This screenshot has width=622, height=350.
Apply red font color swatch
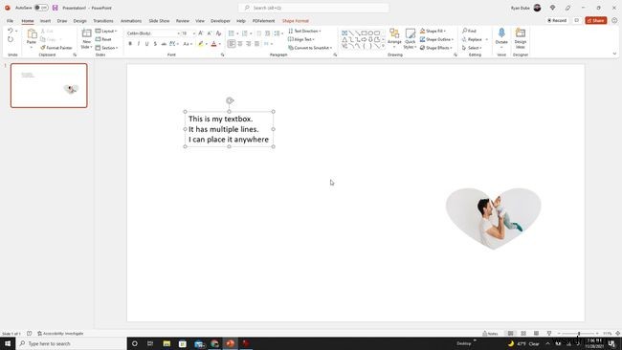(213, 44)
